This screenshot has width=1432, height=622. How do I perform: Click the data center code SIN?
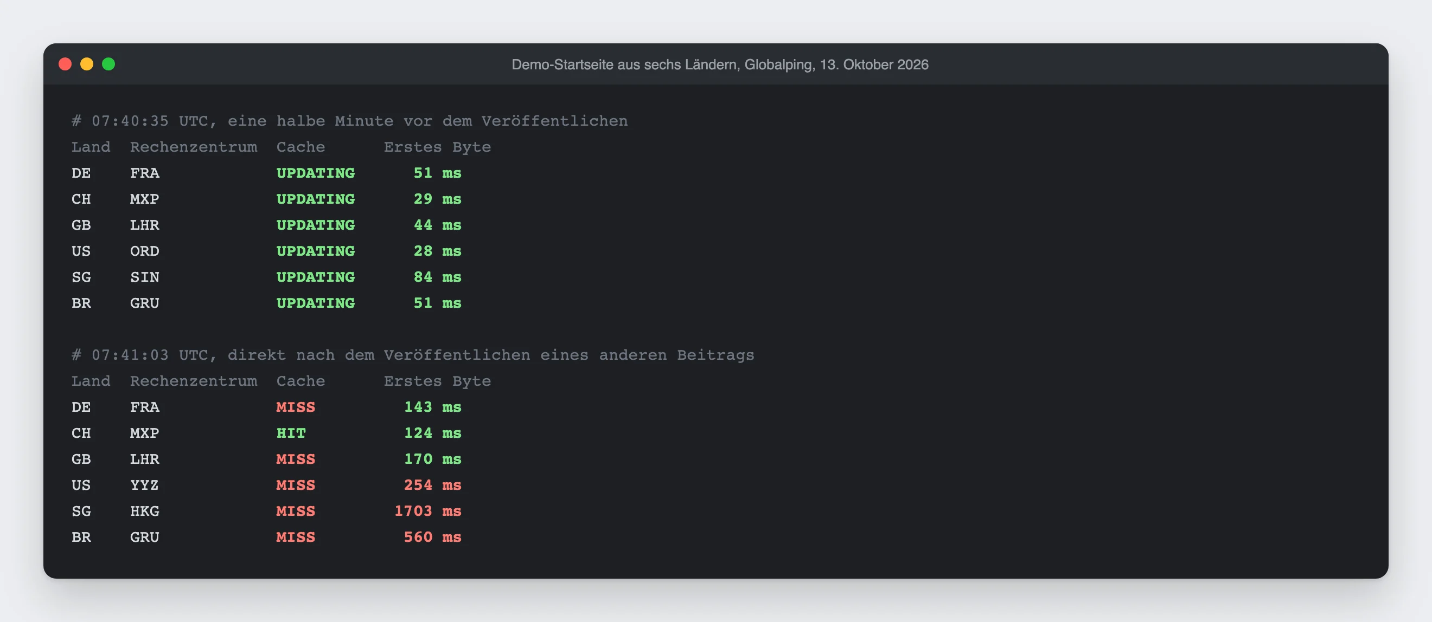[x=144, y=277]
